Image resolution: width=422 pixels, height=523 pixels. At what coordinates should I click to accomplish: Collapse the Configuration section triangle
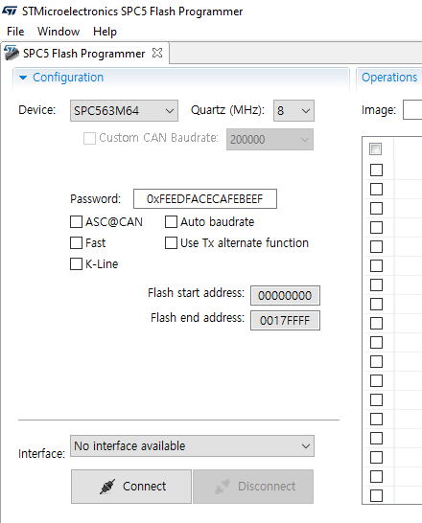point(23,78)
